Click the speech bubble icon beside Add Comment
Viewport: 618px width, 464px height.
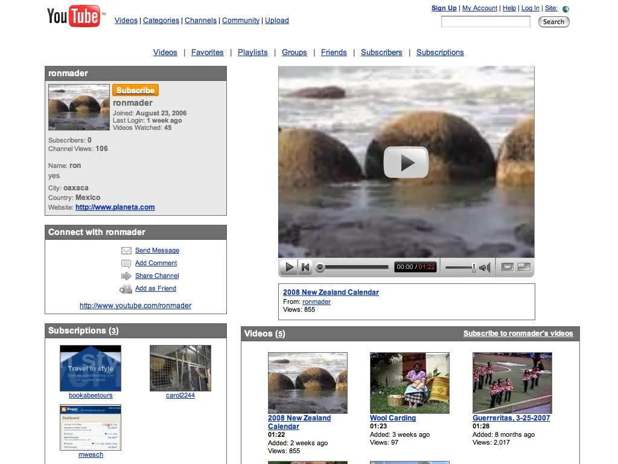(x=126, y=263)
